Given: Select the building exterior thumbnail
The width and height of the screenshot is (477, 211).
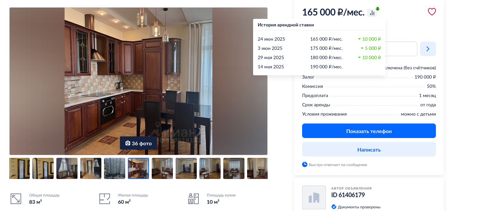Looking at the screenshot, I should click(x=115, y=168).
